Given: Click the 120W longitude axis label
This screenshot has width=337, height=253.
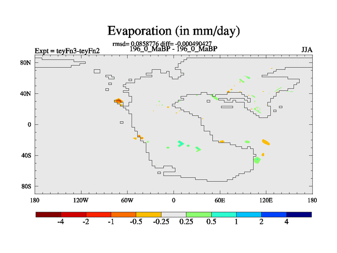Looking at the screenshot, I should [81, 199].
